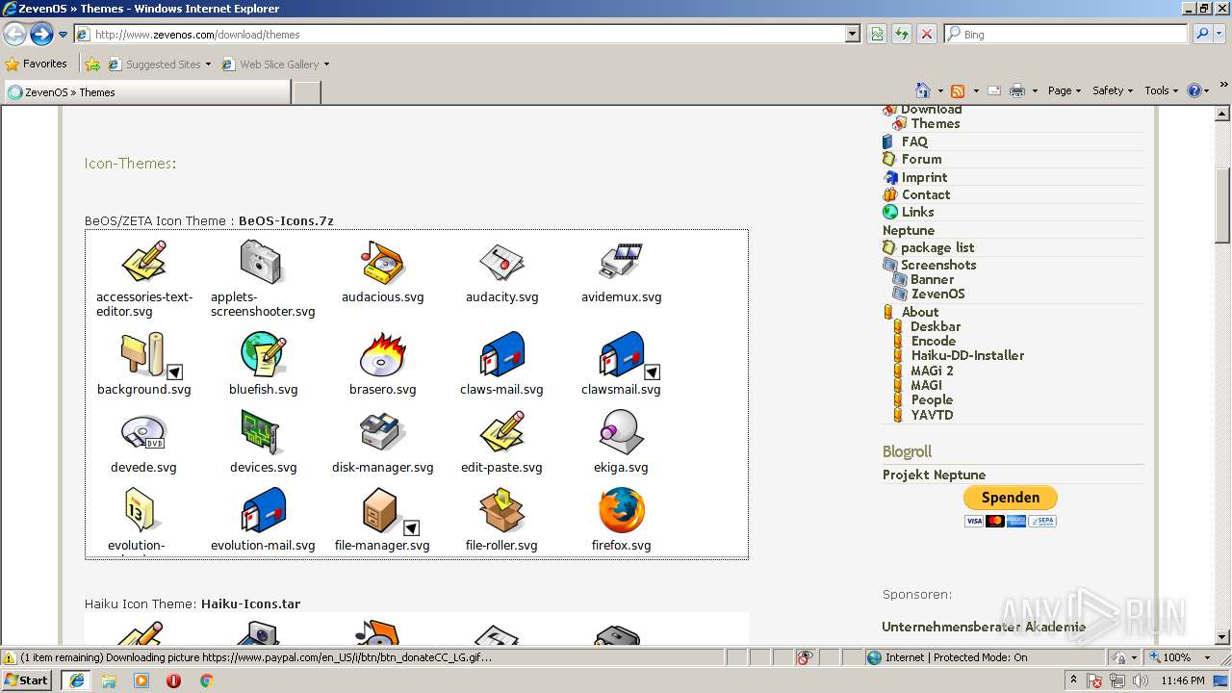Click the claws-mail.svg mailbox icon
The width and height of the screenshot is (1232, 693).
pos(501,355)
